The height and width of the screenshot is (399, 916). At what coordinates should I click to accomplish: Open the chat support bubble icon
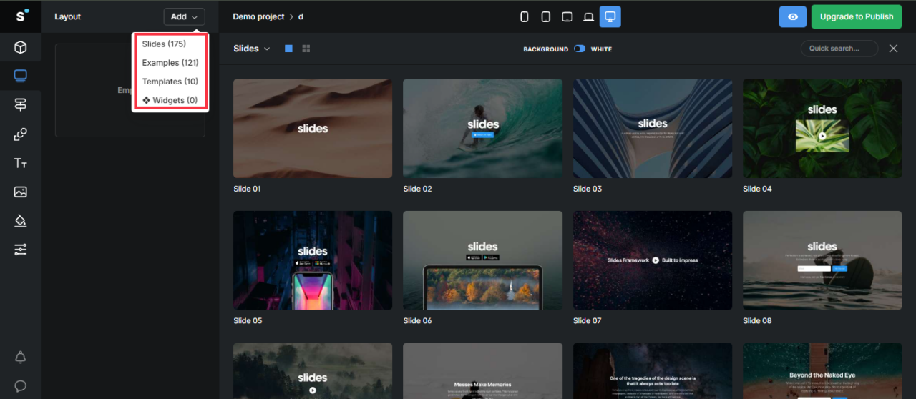point(20,386)
